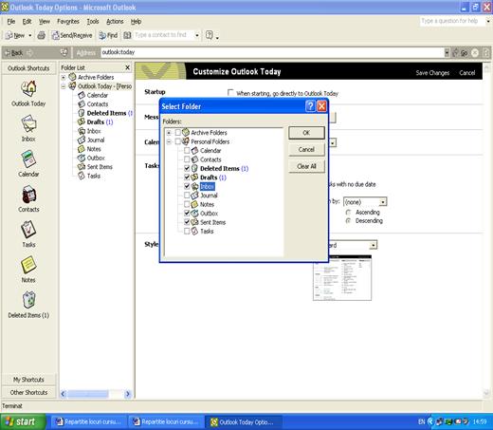Click the Back navigation button
This screenshot has width=493, height=430.
pos(14,53)
